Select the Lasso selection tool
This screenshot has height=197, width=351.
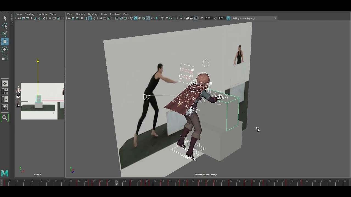coord(5,25)
